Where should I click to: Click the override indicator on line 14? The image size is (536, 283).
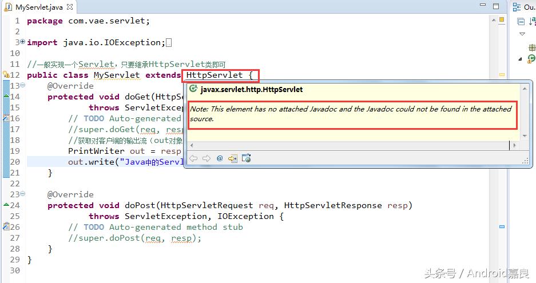(6, 96)
